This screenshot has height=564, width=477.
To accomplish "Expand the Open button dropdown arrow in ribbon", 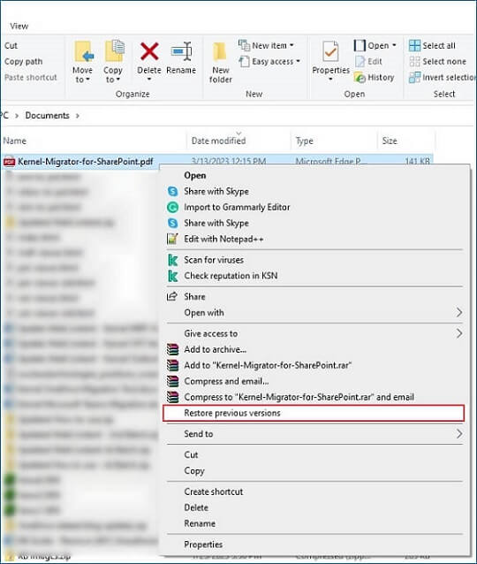I will pyautogui.click(x=394, y=45).
